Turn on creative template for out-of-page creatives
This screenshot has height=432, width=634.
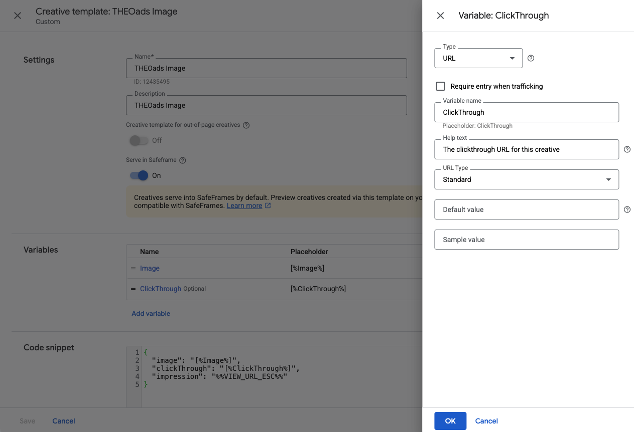click(x=139, y=140)
